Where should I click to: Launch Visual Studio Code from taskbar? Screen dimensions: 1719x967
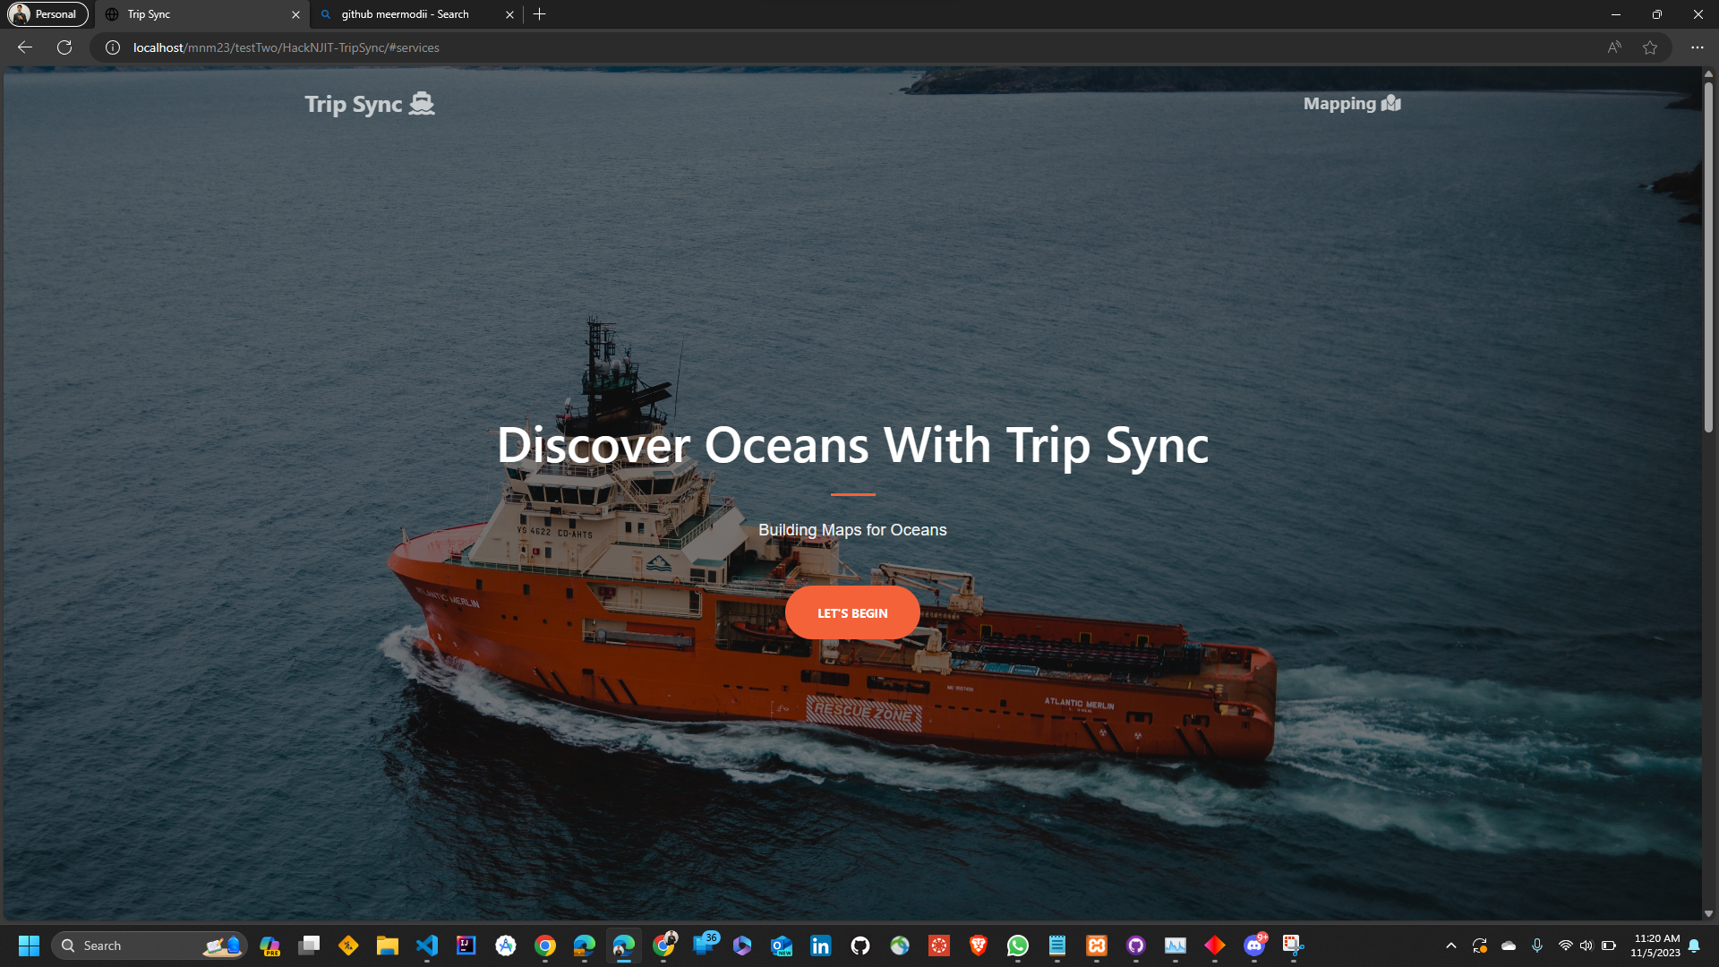click(427, 946)
